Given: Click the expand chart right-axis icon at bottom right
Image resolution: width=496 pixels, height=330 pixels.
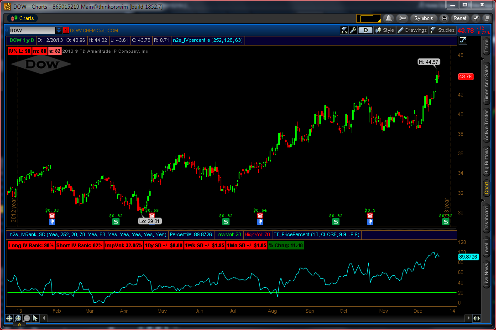Looking at the screenshot, I should [x=476, y=318].
